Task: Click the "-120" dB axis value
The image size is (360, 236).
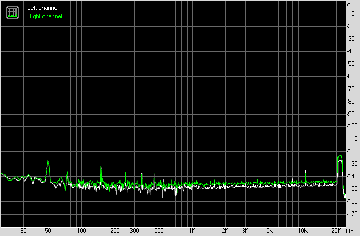Action: click(352, 151)
